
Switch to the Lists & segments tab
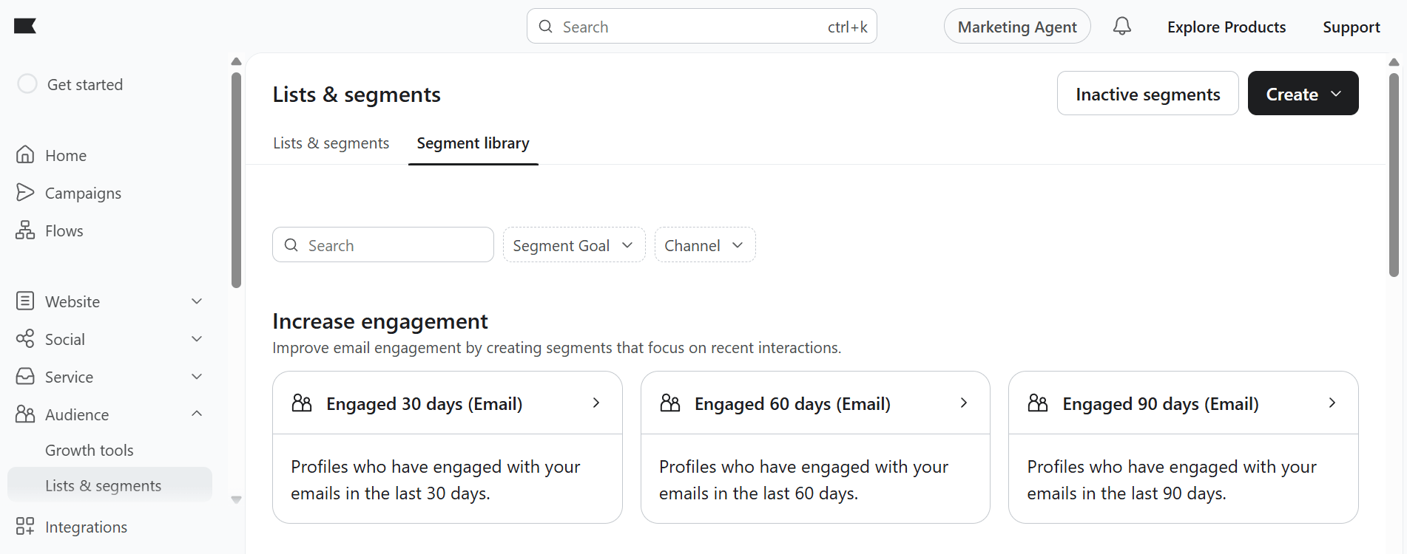tap(331, 143)
